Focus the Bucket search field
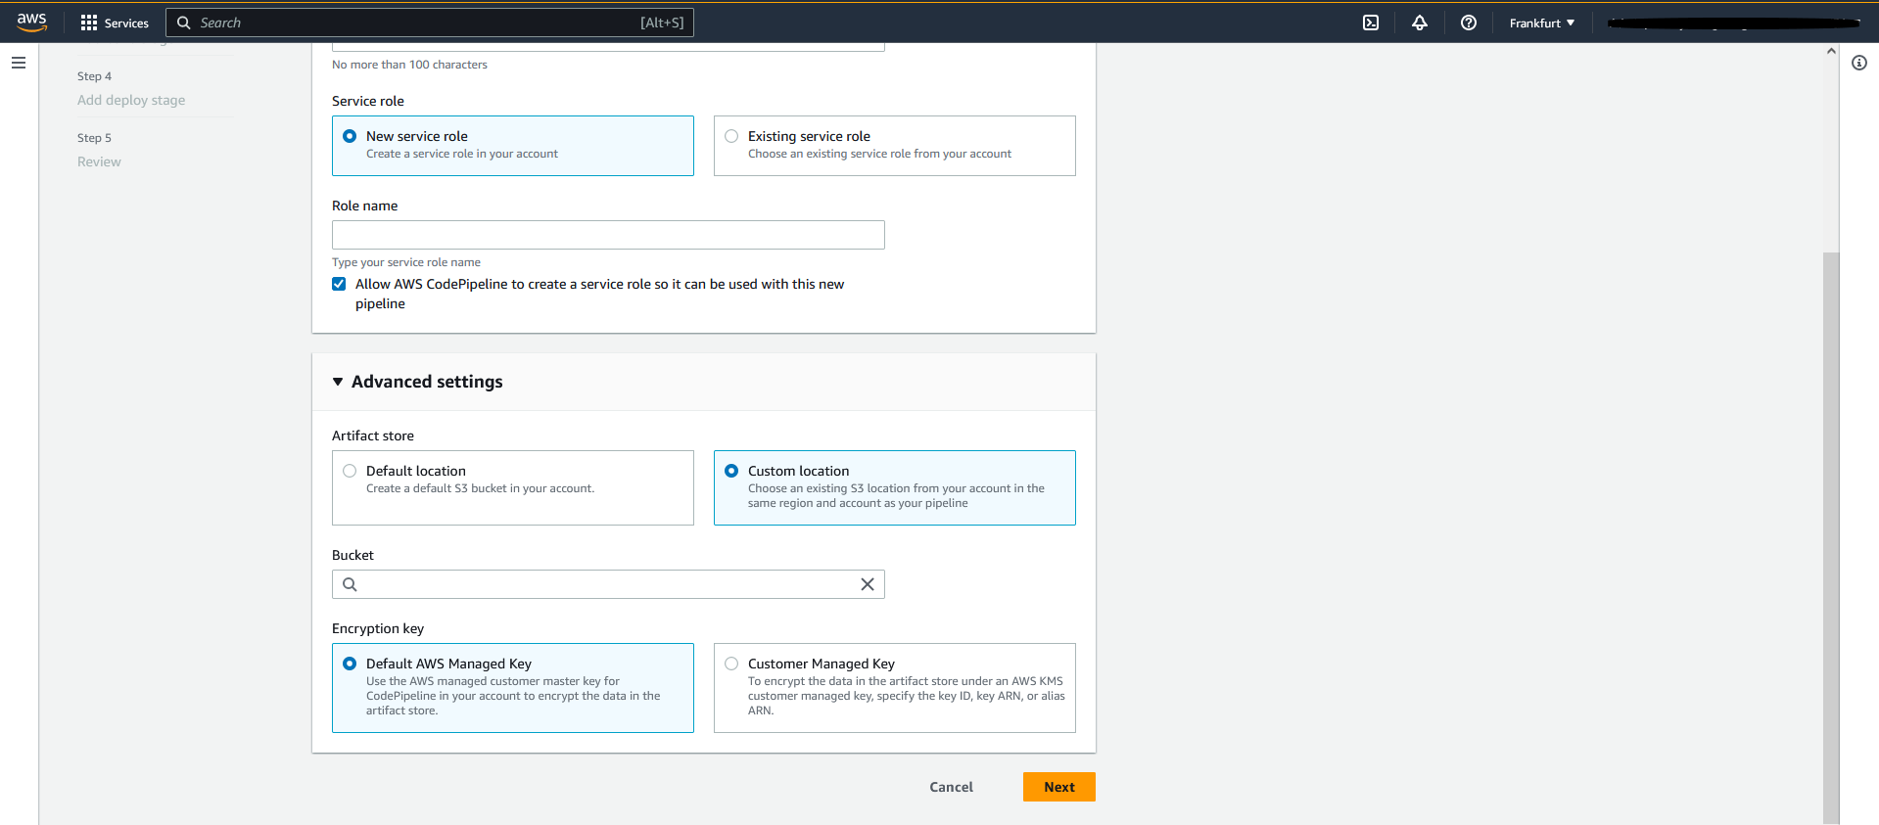 pos(608,584)
